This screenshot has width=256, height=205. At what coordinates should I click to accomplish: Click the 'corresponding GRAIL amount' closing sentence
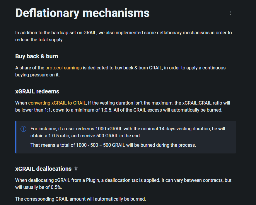(81, 199)
